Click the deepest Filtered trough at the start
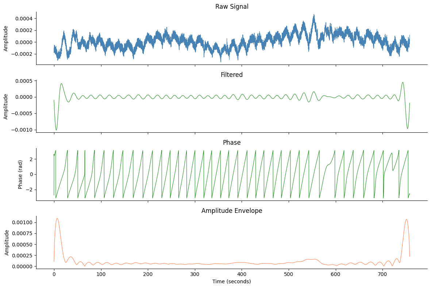Screen dimensions: 431x288 [x=56, y=130]
